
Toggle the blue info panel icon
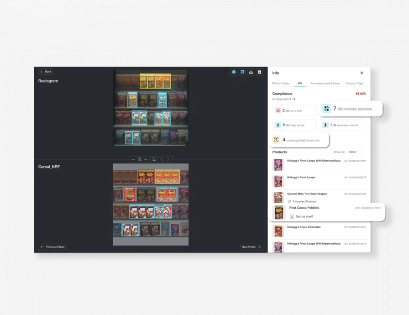[234, 72]
